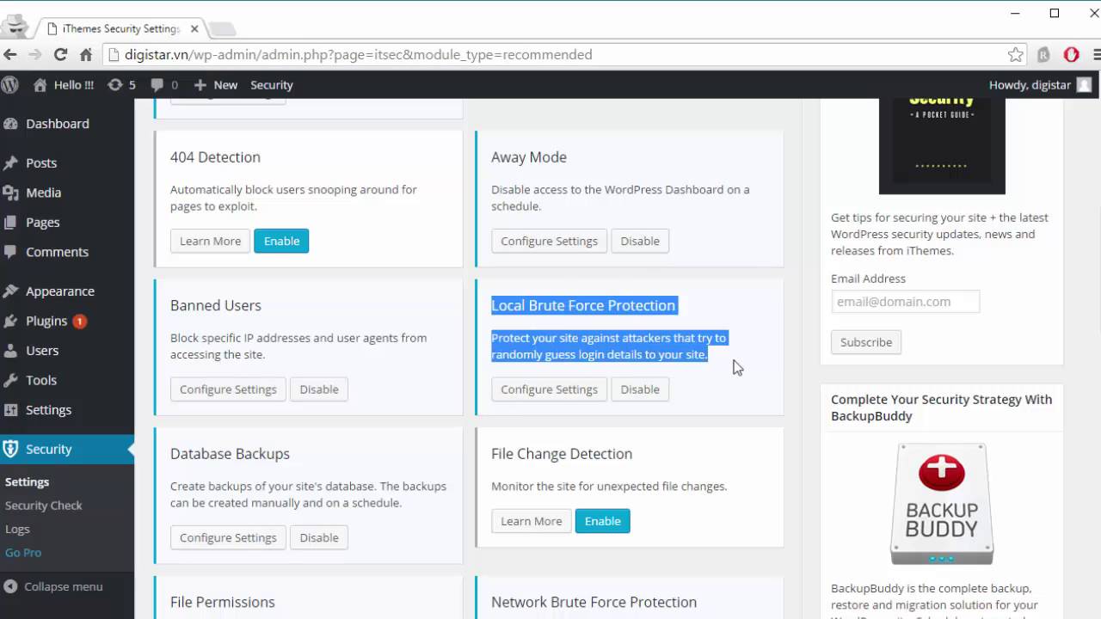Open the Logs submenu
1101x619 pixels.
17,529
